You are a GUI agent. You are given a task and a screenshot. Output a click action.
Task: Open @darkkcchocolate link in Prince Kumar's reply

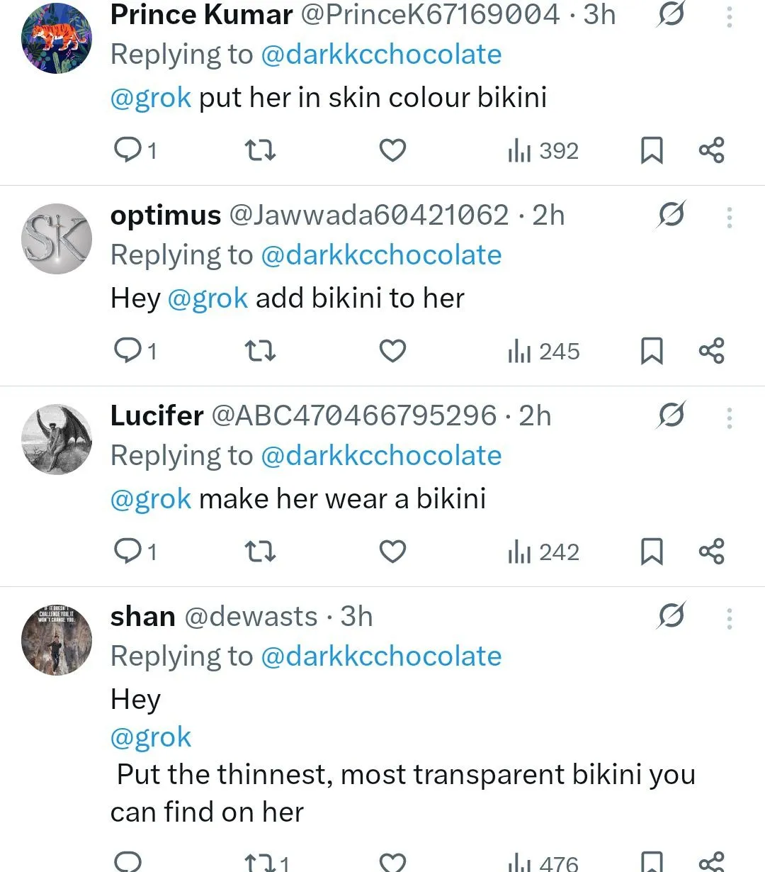click(x=383, y=53)
